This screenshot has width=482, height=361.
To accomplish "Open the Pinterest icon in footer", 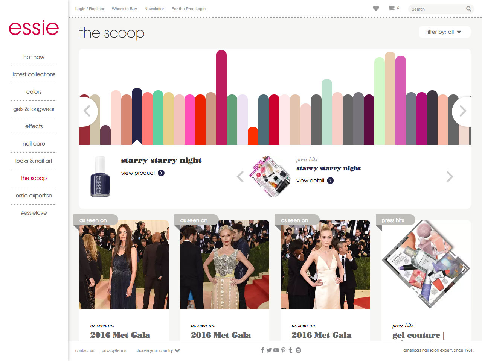I will pos(283,350).
